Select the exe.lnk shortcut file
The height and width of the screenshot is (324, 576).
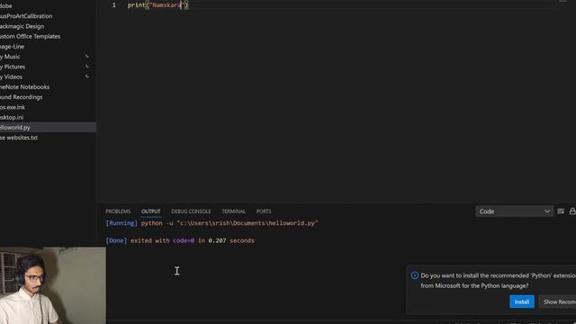[x=48, y=107]
